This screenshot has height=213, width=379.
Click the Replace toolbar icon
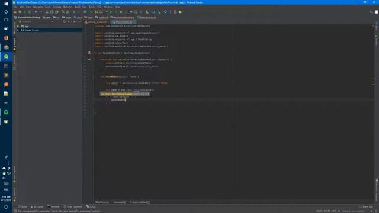[68, 12]
